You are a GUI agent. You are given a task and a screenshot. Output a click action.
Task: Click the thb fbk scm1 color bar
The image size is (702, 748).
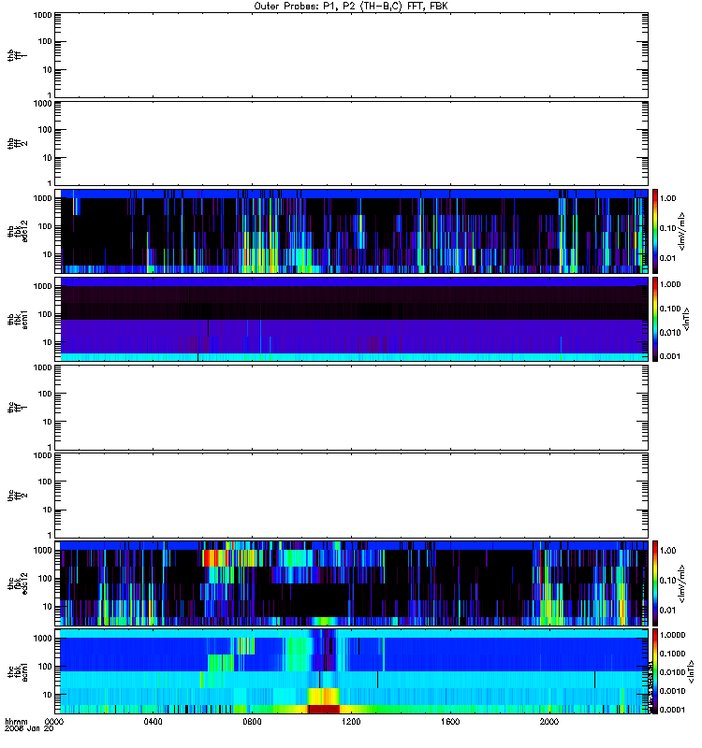tap(655, 319)
